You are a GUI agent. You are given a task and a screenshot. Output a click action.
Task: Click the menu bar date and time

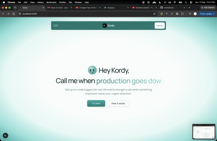[x=205, y=2]
